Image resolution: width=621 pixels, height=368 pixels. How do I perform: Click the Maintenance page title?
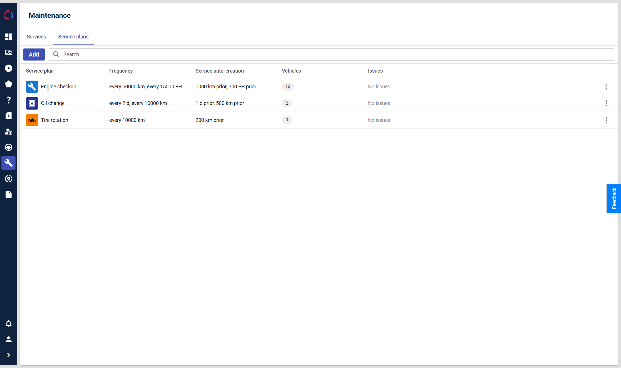50,15
